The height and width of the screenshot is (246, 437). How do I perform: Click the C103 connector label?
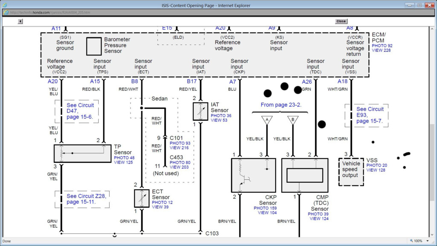(212, 234)
